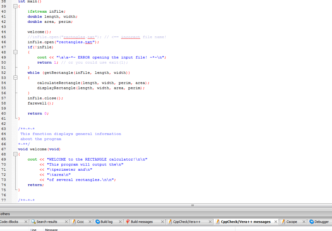Image resolution: width=332 pixels, height=231 pixels.
Task: Click the 'or you could use exit(1)' comment
Action: (x=94, y=62)
